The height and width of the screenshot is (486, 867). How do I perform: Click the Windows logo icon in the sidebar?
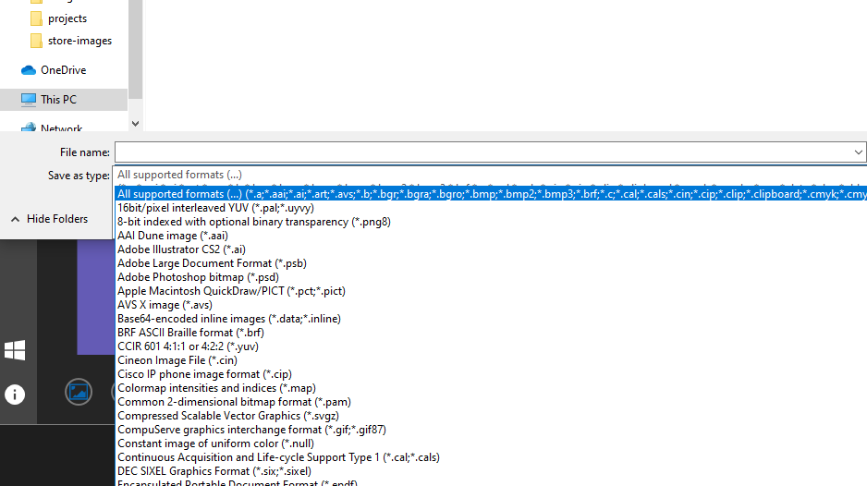15,350
